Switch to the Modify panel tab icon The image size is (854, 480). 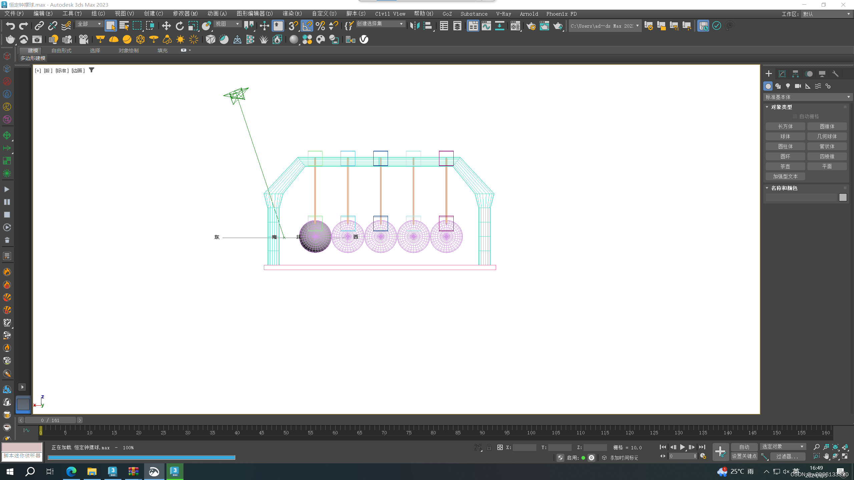click(782, 74)
